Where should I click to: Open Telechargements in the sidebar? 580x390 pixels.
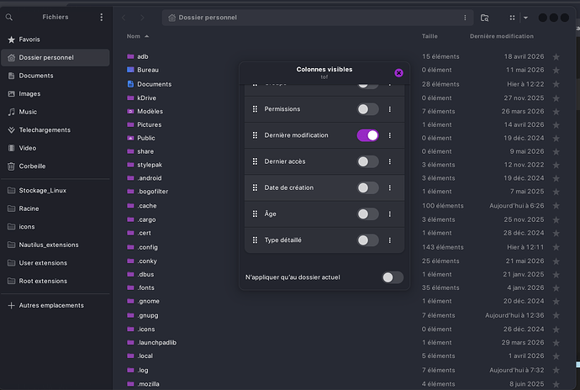pyautogui.click(x=55, y=130)
